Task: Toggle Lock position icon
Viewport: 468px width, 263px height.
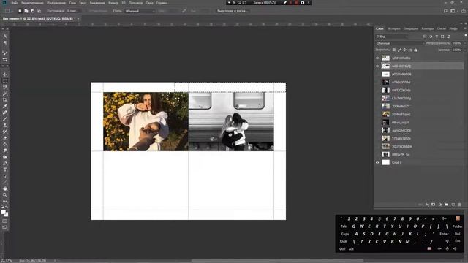Action: pos(404,50)
